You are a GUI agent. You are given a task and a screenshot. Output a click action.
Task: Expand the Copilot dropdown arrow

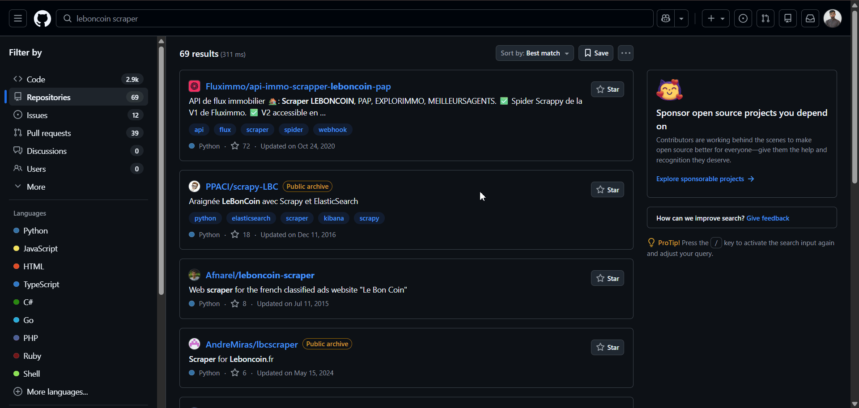tap(681, 18)
